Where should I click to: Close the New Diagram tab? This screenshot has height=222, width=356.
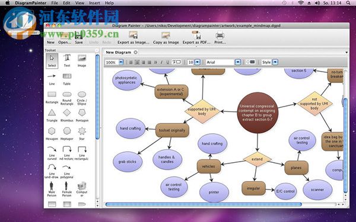pyautogui.click(x=135, y=52)
